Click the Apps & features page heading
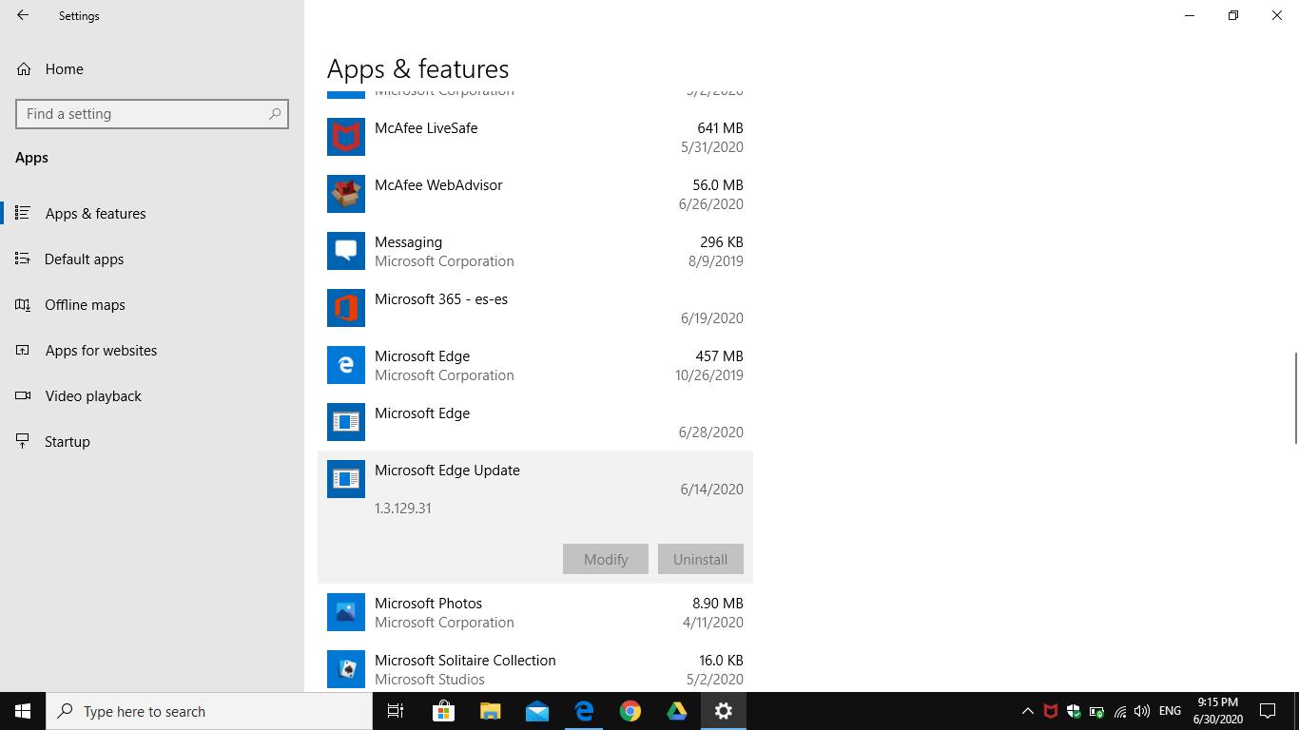1299x730 pixels. [417, 68]
